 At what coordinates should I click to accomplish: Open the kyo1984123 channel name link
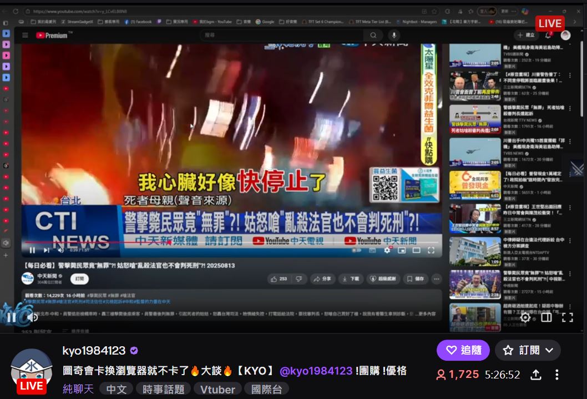click(x=94, y=351)
